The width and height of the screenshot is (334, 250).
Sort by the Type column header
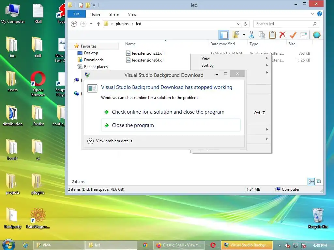point(254,44)
